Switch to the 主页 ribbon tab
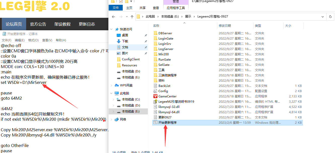Viewport: 335px width, 153px height. [x=129, y=8]
